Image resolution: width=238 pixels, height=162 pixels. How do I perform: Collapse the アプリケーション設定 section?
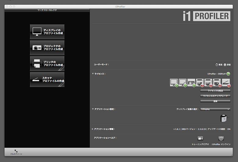(93, 109)
